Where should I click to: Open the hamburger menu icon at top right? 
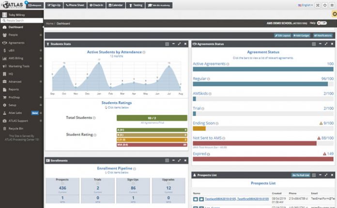tap(332, 5)
